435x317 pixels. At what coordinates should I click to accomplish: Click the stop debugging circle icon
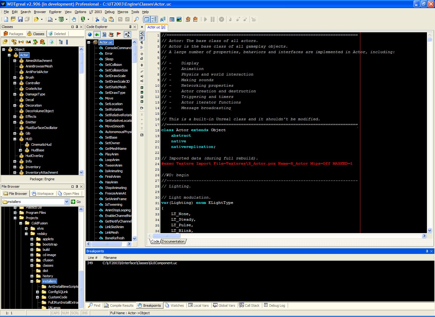click(222, 19)
